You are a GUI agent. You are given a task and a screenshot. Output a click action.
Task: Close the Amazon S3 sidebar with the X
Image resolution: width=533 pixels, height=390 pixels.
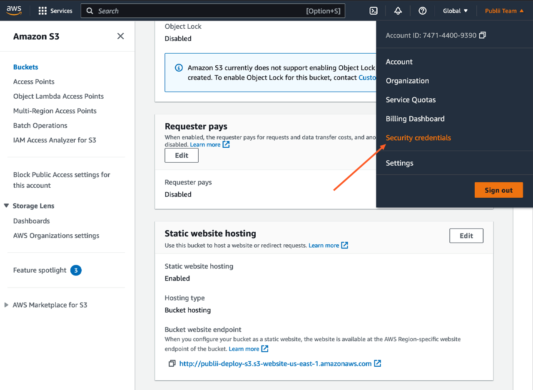(x=120, y=36)
